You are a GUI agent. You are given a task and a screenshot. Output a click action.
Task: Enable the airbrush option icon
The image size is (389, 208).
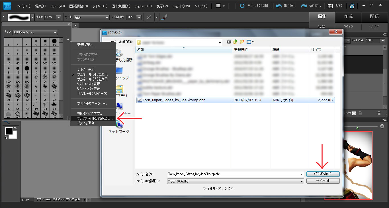pyautogui.click(x=149, y=17)
